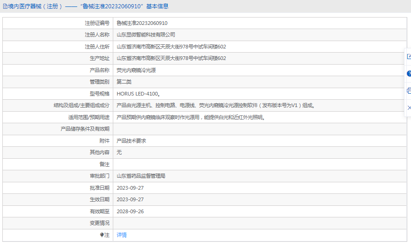Click the registrant address value in 注册人住所 row
The image size is (411, 246).
coord(171,47)
